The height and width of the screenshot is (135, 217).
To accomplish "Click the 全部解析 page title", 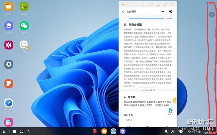I will tap(132, 11).
